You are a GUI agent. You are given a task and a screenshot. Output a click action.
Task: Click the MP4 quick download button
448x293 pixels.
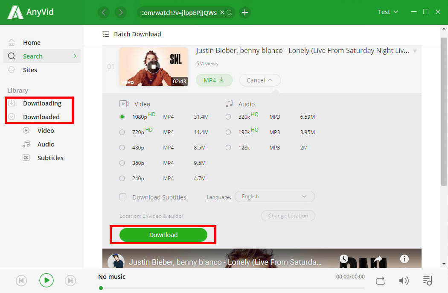coord(214,80)
